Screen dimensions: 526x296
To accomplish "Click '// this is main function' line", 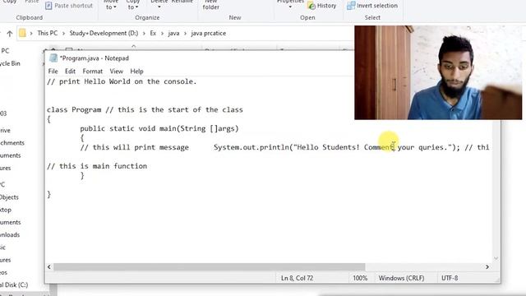I will [x=97, y=166].
